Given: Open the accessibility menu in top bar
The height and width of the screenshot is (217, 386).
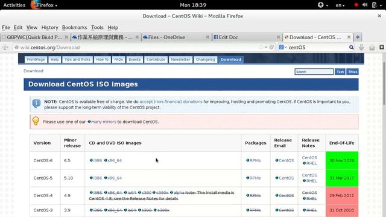Looking at the screenshot, I should point(323,5).
